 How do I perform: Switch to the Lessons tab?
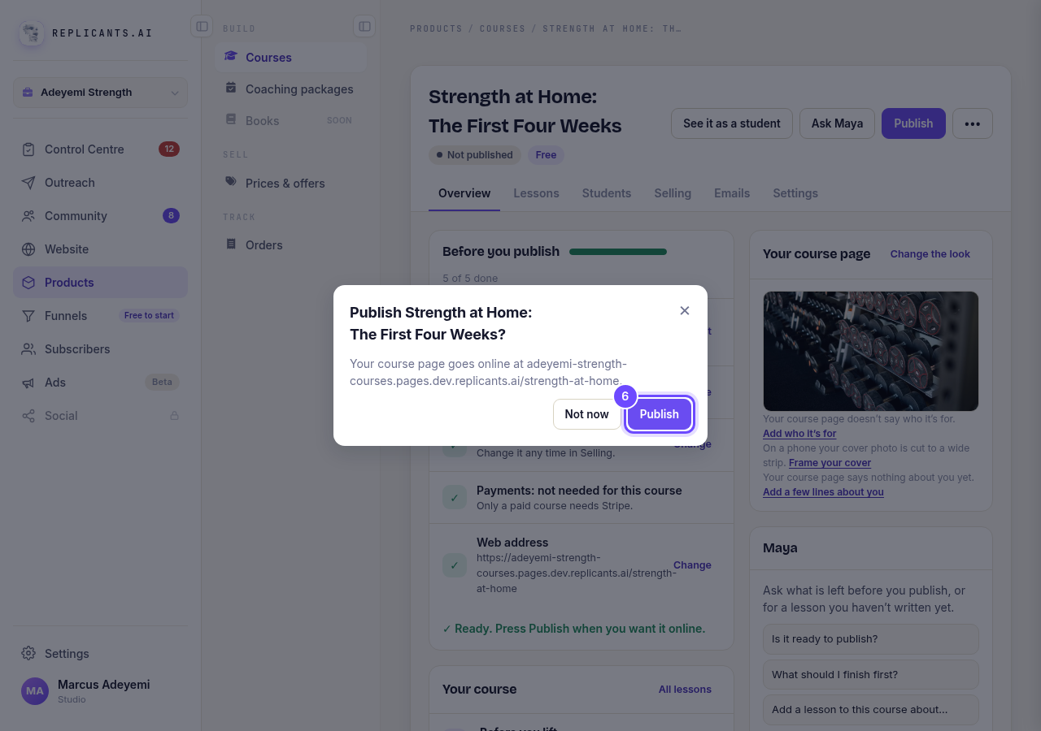536,193
